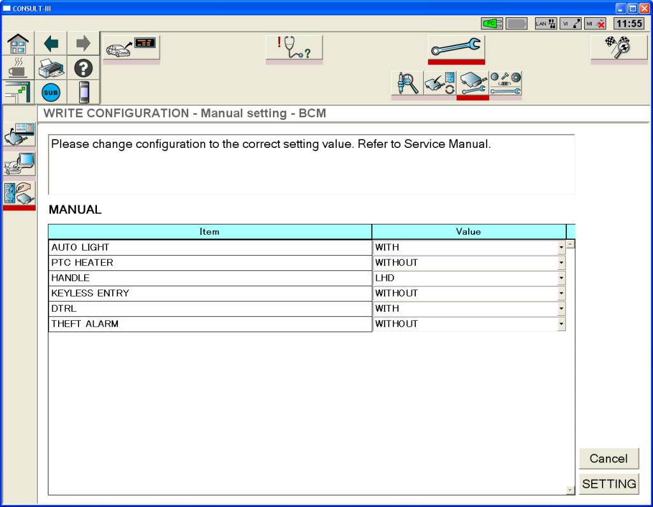This screenshot has height=507, width=653.
Task: Click the Home icon
Action: (x=17, y=43)
